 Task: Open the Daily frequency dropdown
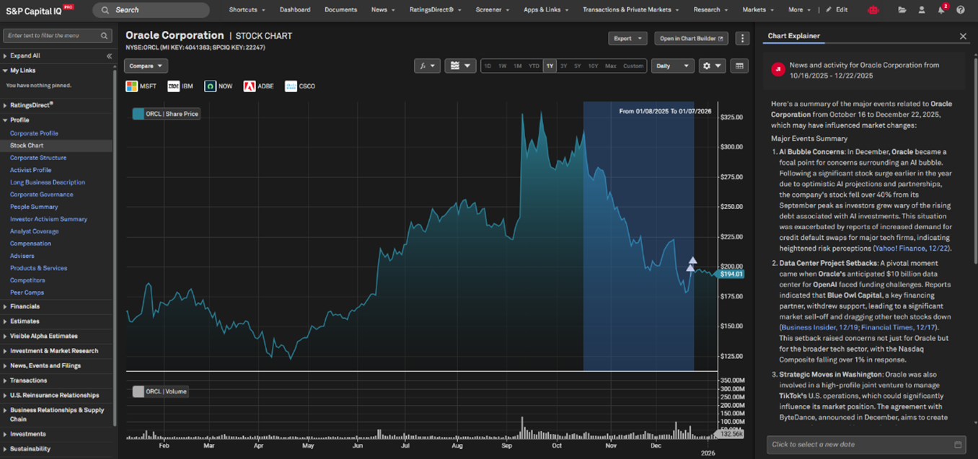[672, 66]
